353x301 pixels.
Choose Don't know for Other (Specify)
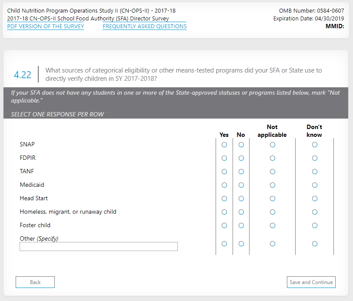315,244
